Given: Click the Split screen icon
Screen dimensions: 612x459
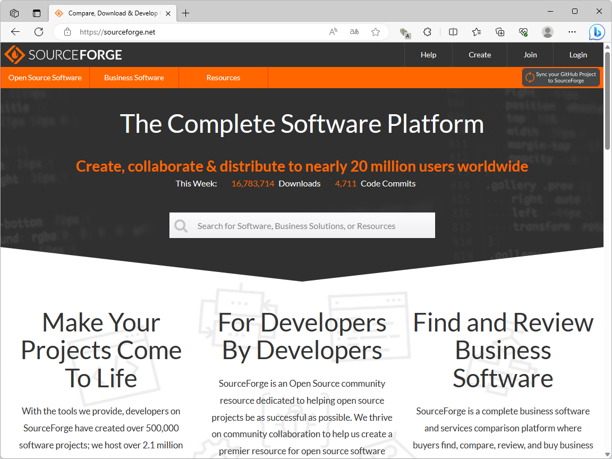Looking at the screenshot, I should point(453,32).
